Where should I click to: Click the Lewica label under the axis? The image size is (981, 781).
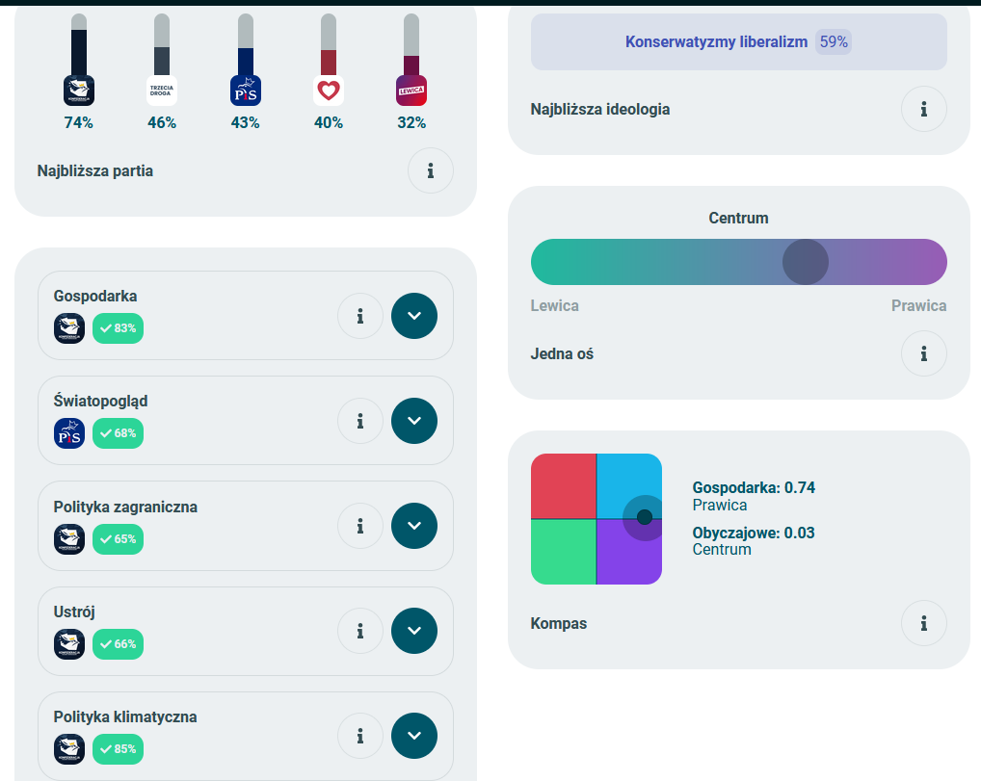[x=555, y=306]
